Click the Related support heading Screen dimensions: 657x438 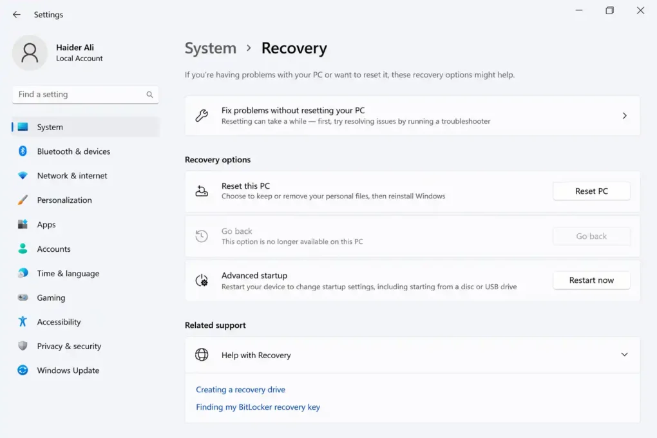click(x=215, y=325)
